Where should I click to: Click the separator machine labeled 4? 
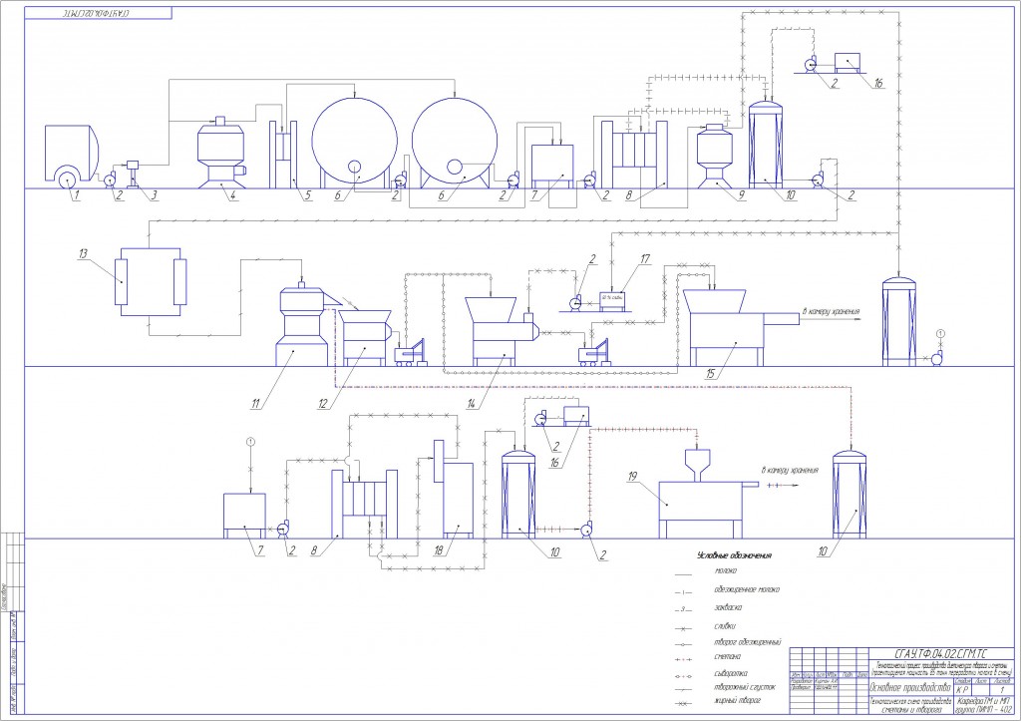tap(220, 154)
